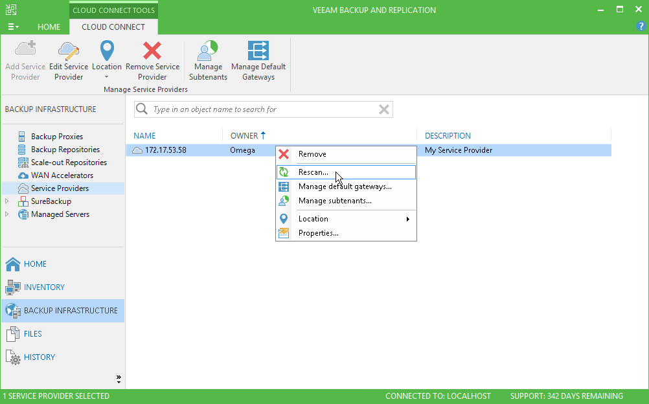Viewport: 649px width, 404px height.
Task: Select Manage default gateways... in context menu
Action: [346, 186]
